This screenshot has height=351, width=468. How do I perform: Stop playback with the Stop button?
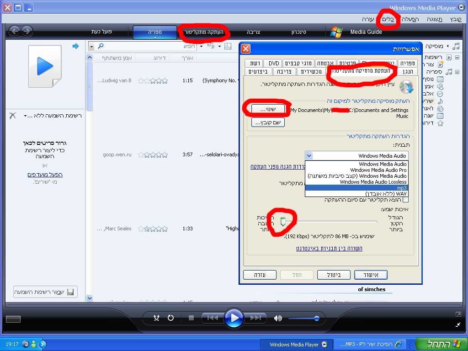pyautogui.click(x=191, y=318)
